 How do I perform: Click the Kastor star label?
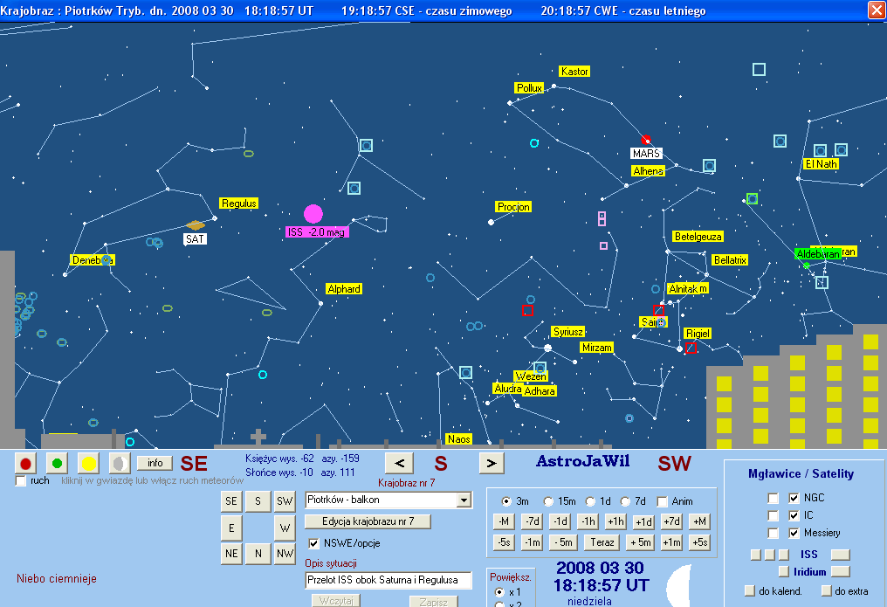(574, 72)
